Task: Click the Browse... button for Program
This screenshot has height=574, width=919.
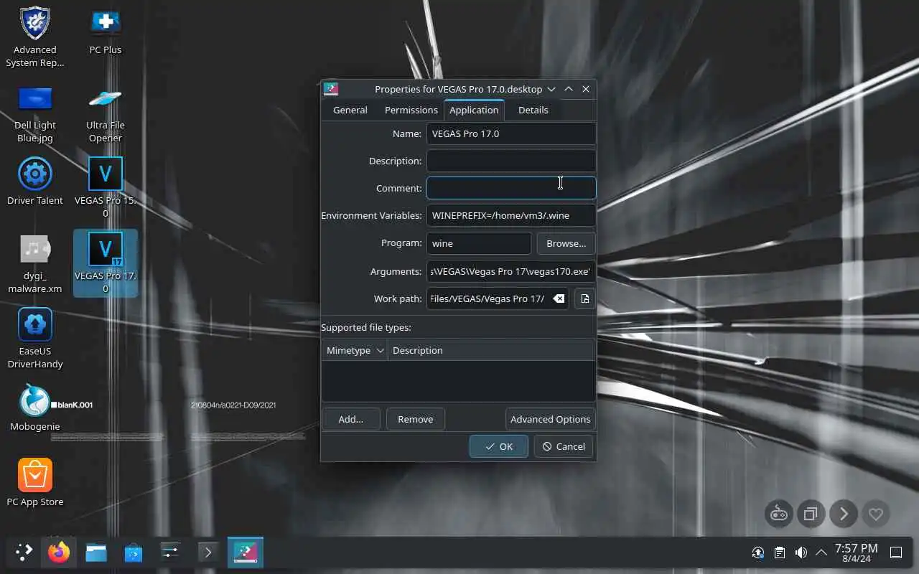Action: 566,243
